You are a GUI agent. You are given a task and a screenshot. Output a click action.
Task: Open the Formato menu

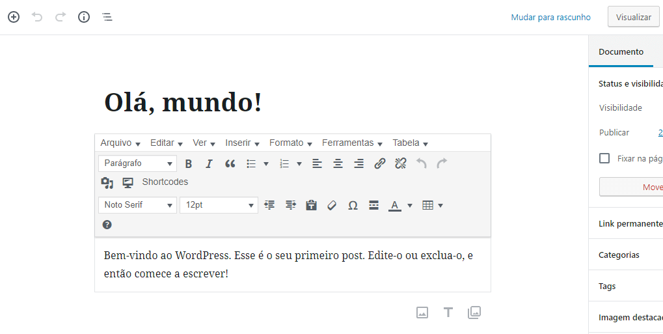(x=290, y=143)
